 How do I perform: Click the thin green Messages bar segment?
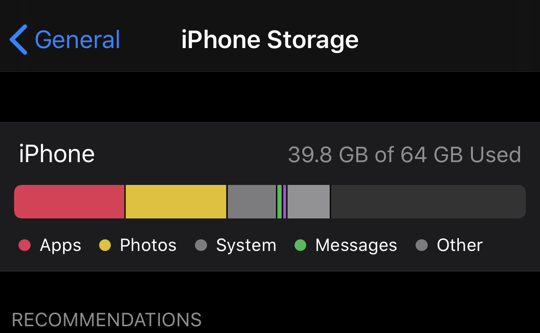click(x=279, y=201)
